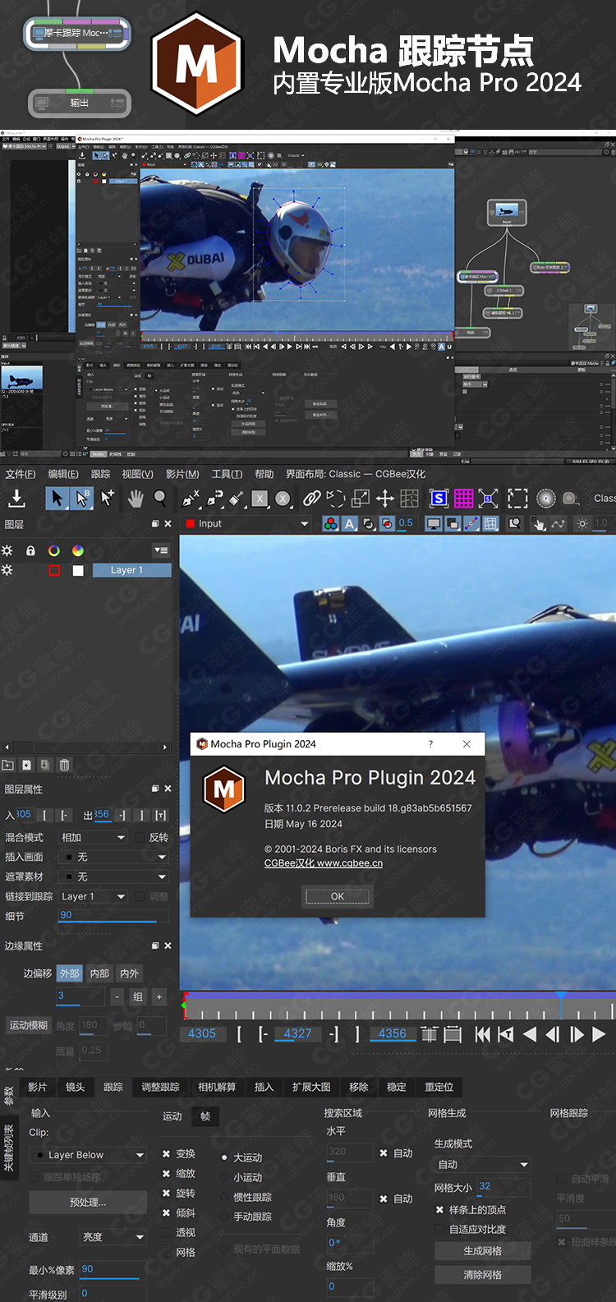Select the Bezier pen tool
Image resolution: width=616 pixels, height=1302 pixels.
[x=215, y=498]
